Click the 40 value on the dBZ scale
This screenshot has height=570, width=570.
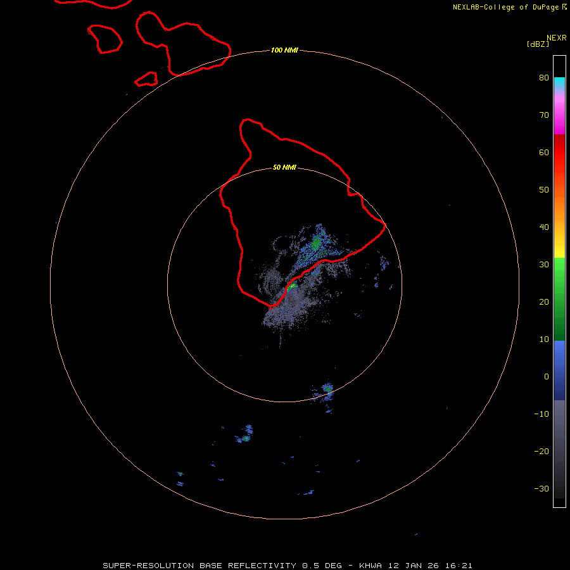pyautogui.click(x=544, y=227)
